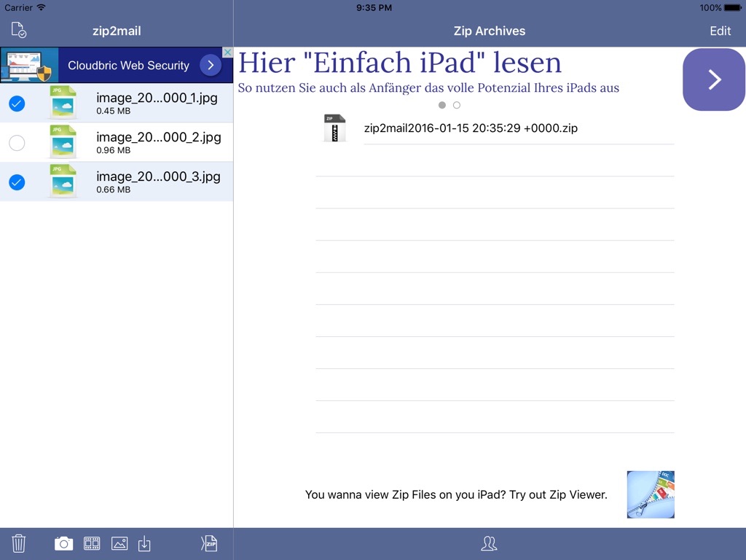Screen dimensions: 746x560
Task: Click the image_20...000_3.jpg file name
Action: 158,176
